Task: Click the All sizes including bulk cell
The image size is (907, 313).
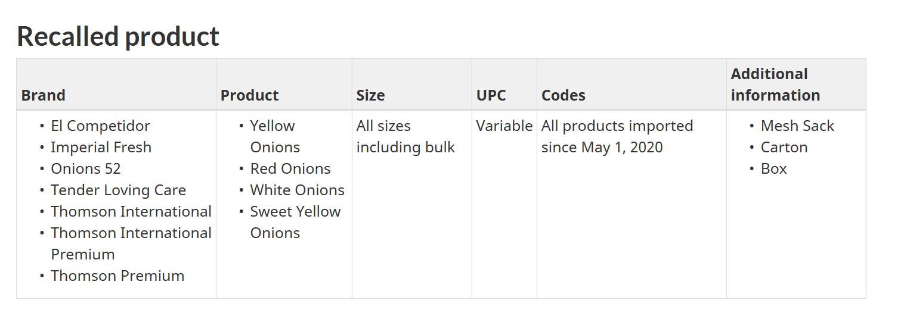Action: point(405,137)
